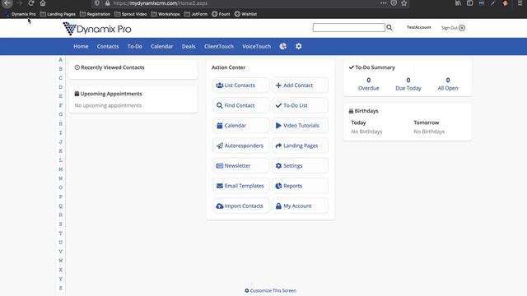Open My Account
The width and height of the screenshot is (527, 296).
tap(300, 206)
